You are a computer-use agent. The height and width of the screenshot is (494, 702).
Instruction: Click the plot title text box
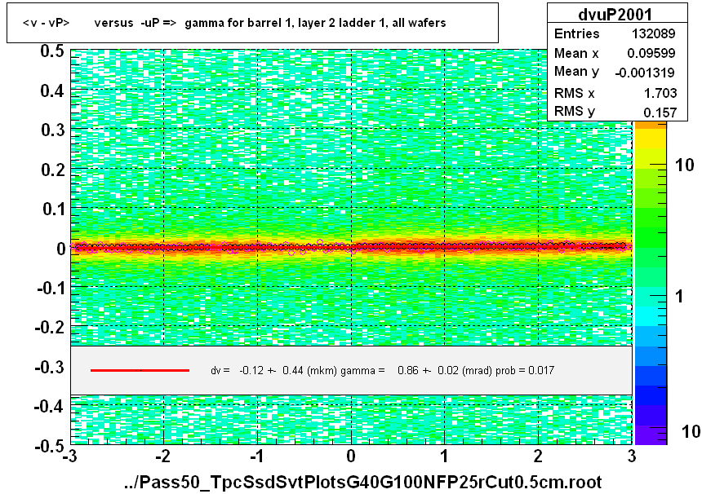click(x=252, y=23)
